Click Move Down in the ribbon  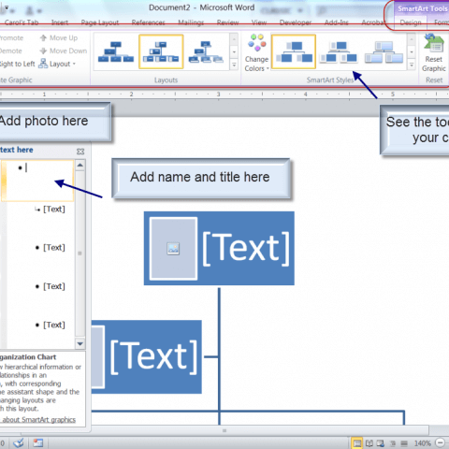[64, 51]
